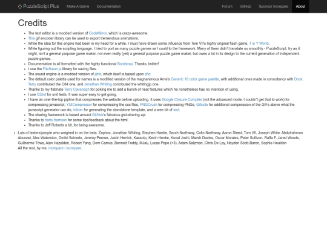Click the 'Sophie Houlden' tester name
Image resolution: width=327 pixels, height=245 pixels.
click(x=274, y=143)
